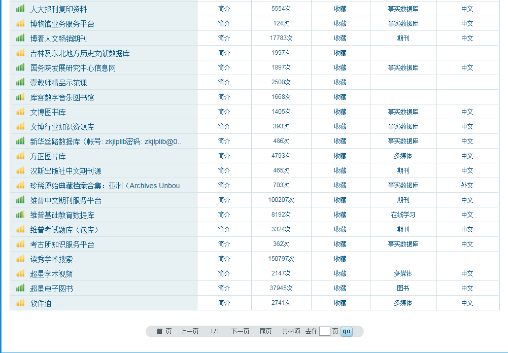Click the bar-chart icon beside 超星电子图书
Image resolution: width=508 pixels, height=353 pixels.
pyautogui.click(x=20, y=288)
